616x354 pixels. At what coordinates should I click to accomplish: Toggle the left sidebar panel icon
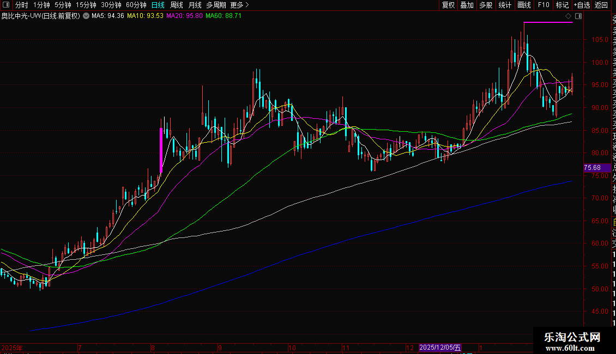[x=5, y=5]
